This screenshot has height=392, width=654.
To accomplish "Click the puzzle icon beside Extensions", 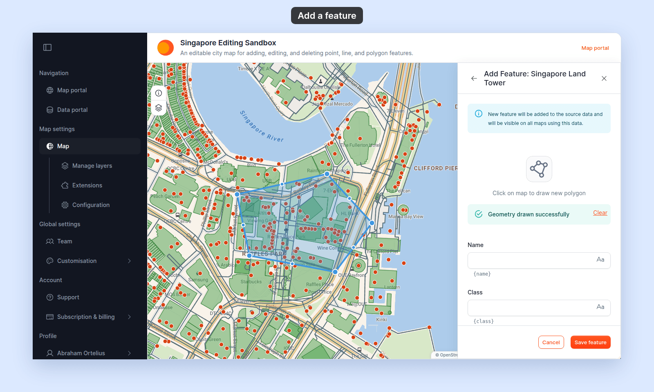I will point(65,185).
